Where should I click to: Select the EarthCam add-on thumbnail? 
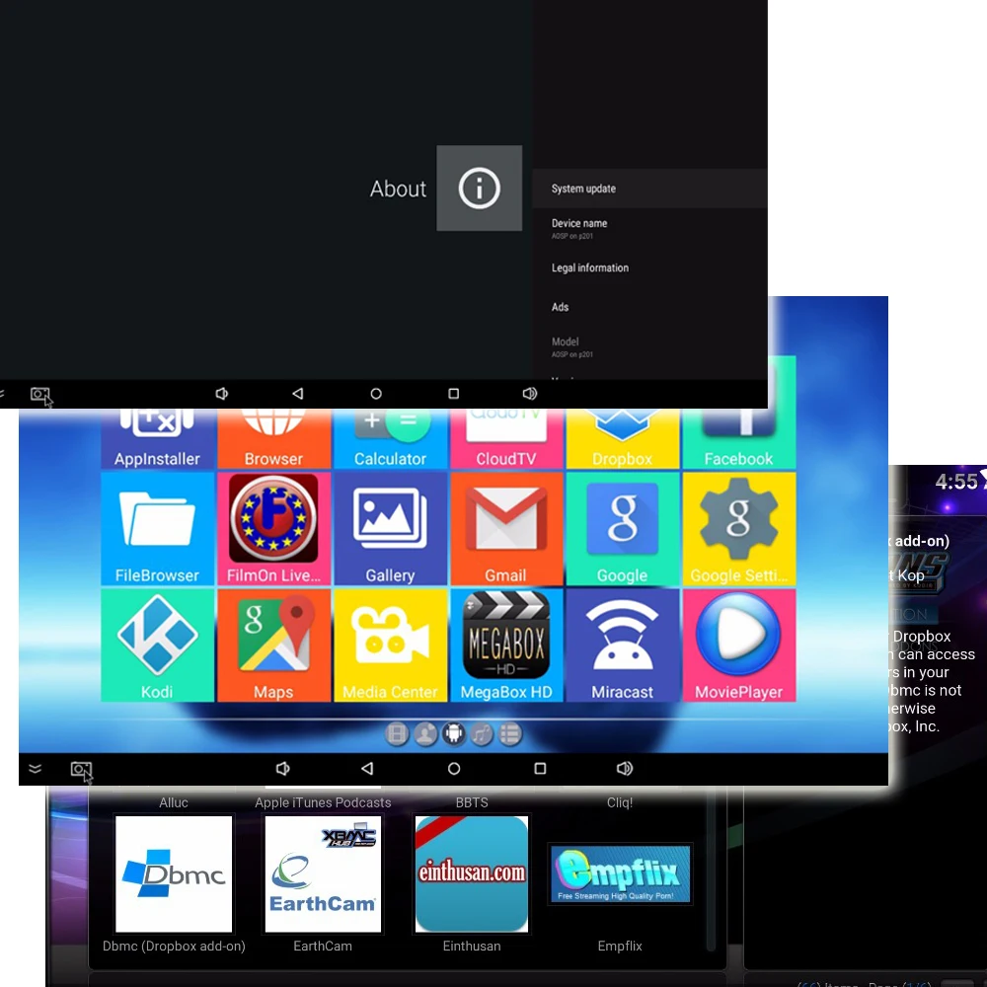point(323,873)
